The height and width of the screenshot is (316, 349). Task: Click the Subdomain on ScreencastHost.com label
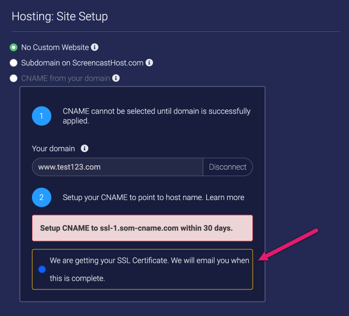[x=82, y=63]
